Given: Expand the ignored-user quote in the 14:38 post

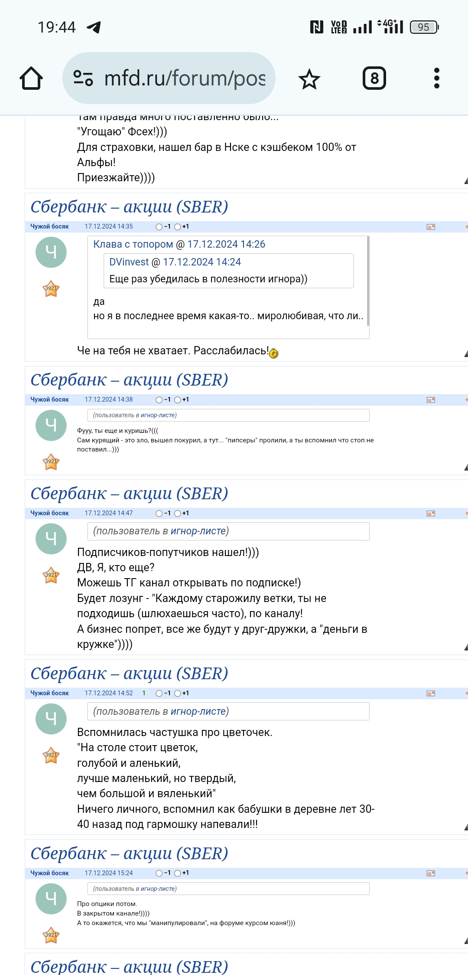Looking at the screenshot, I should (x=228, y=415).
